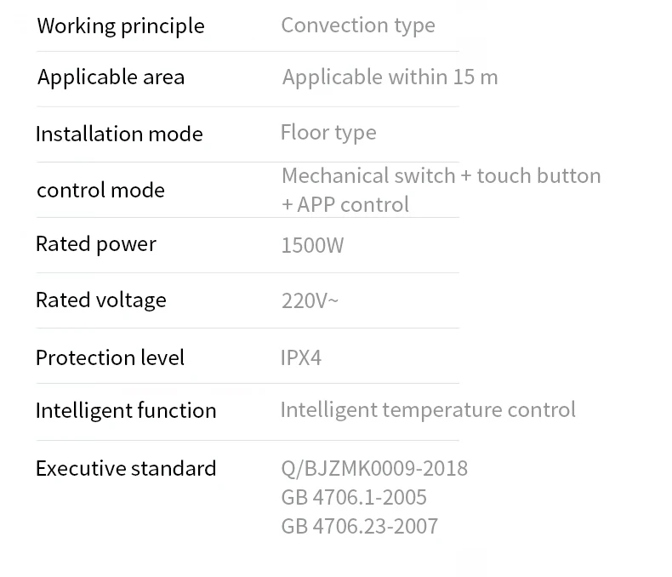This screenshot has height=577, width=672.
Task: Click the "Intelligent function" label
Action: [126, 411]
